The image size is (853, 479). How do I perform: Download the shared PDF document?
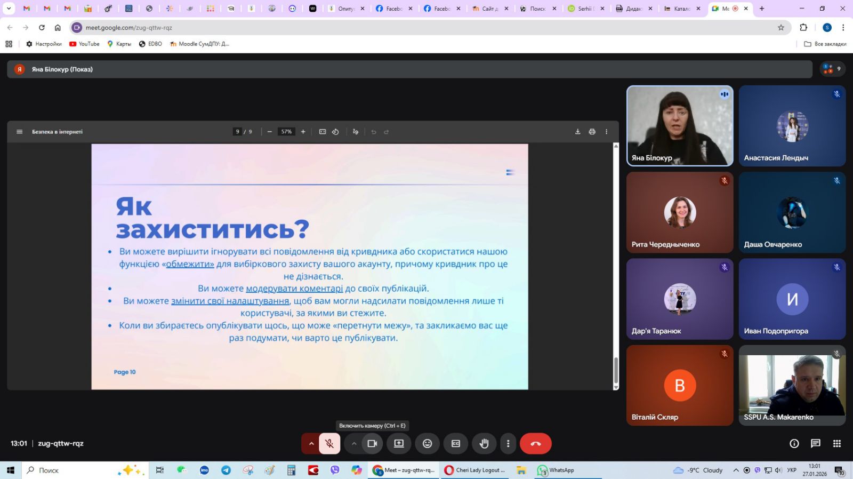577,132
